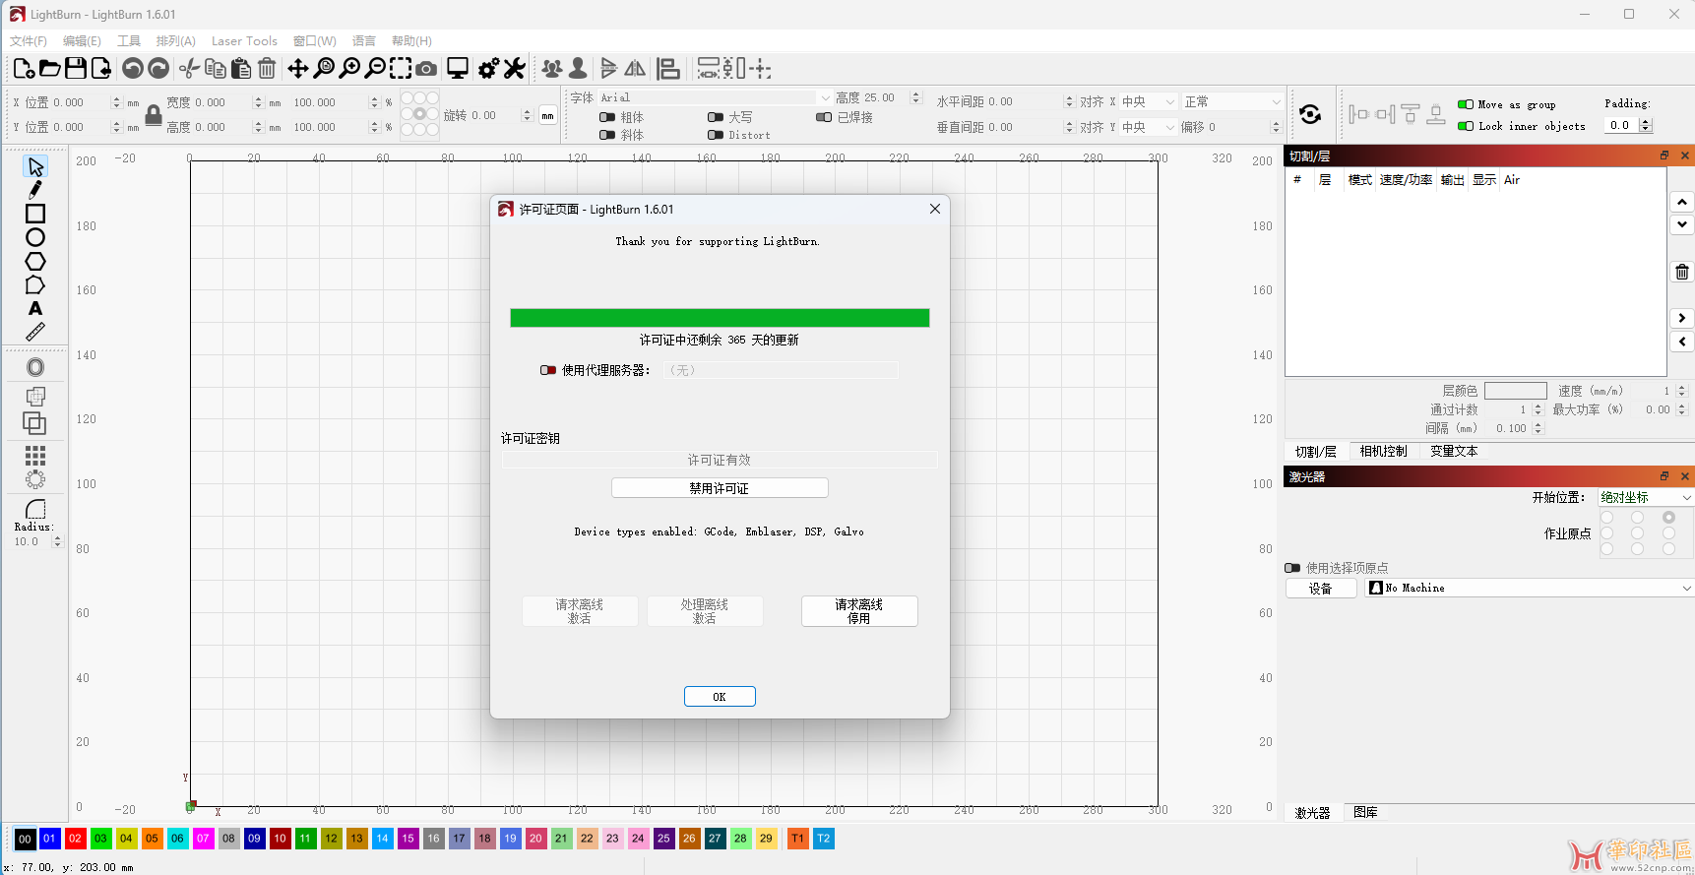Switch to the 相机控制 tab
Viewport: 1695px width, 875px height.
coord(1383,451)
